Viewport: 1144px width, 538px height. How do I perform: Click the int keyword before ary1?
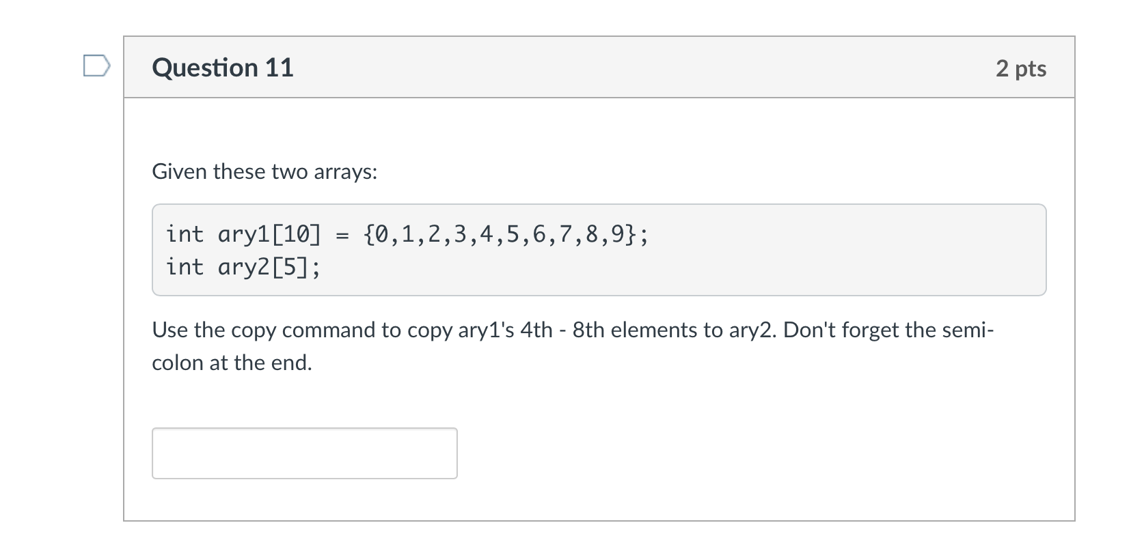click(185, 235)
